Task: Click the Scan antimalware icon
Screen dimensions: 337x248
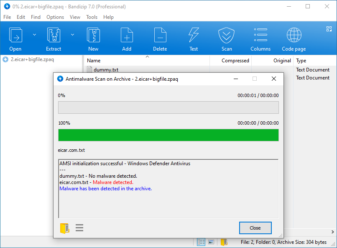Action: click(226, 35)
